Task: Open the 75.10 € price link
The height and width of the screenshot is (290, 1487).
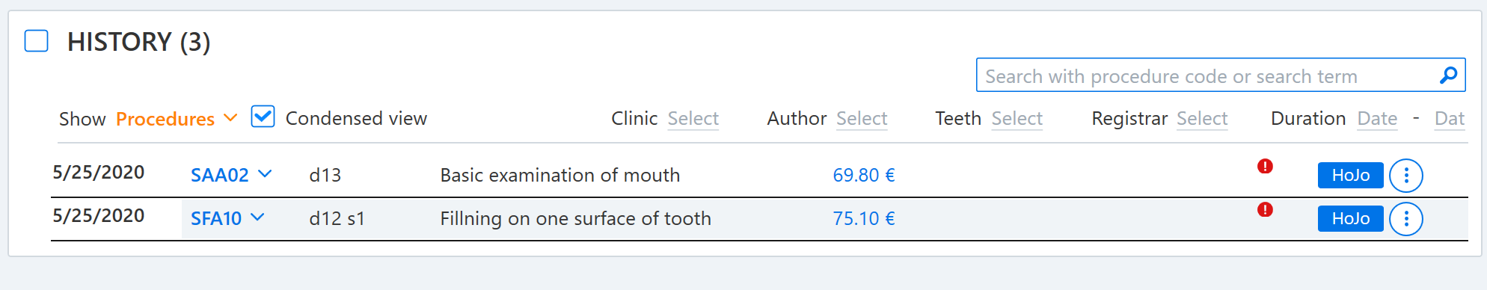Action: point(864,219)
